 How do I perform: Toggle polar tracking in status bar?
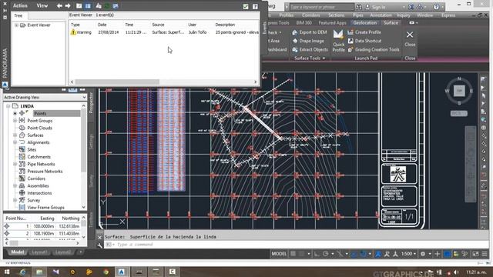[x=325, y=254]
